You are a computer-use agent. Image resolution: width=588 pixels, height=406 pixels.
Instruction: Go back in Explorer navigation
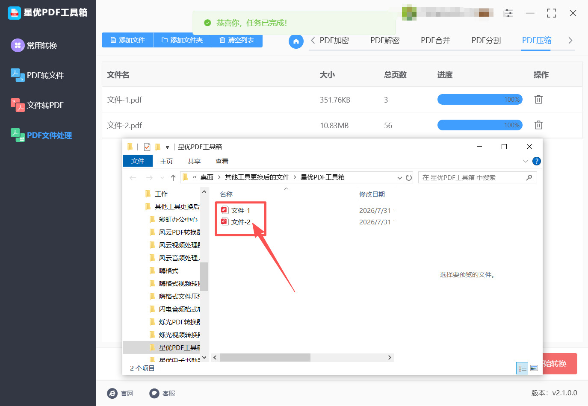(x=133, y=177)
